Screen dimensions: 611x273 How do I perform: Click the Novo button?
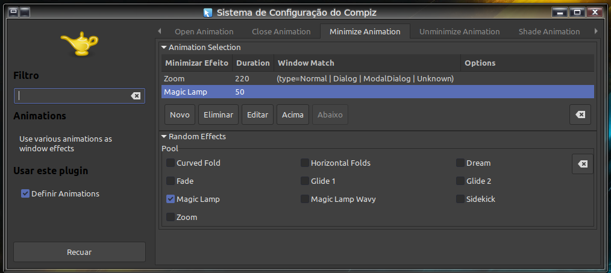tap(180, 115)
